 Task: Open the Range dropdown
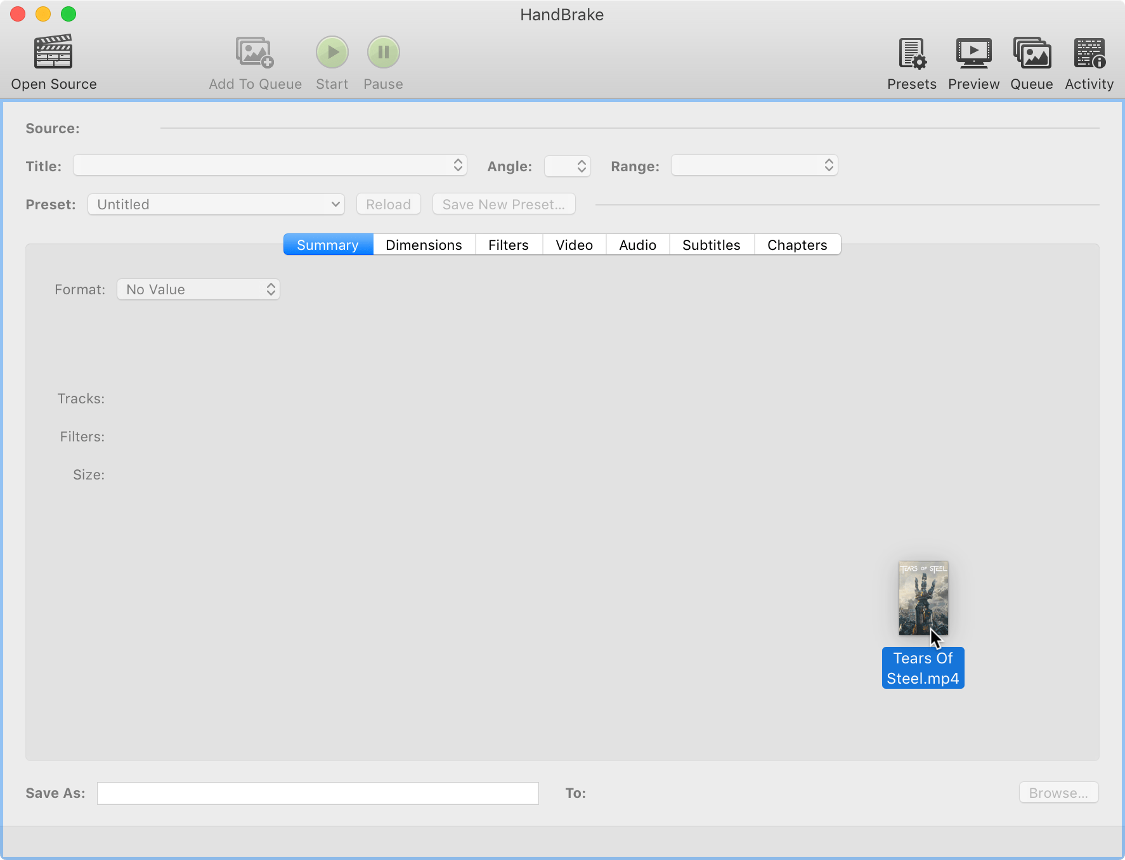[754, 166]
